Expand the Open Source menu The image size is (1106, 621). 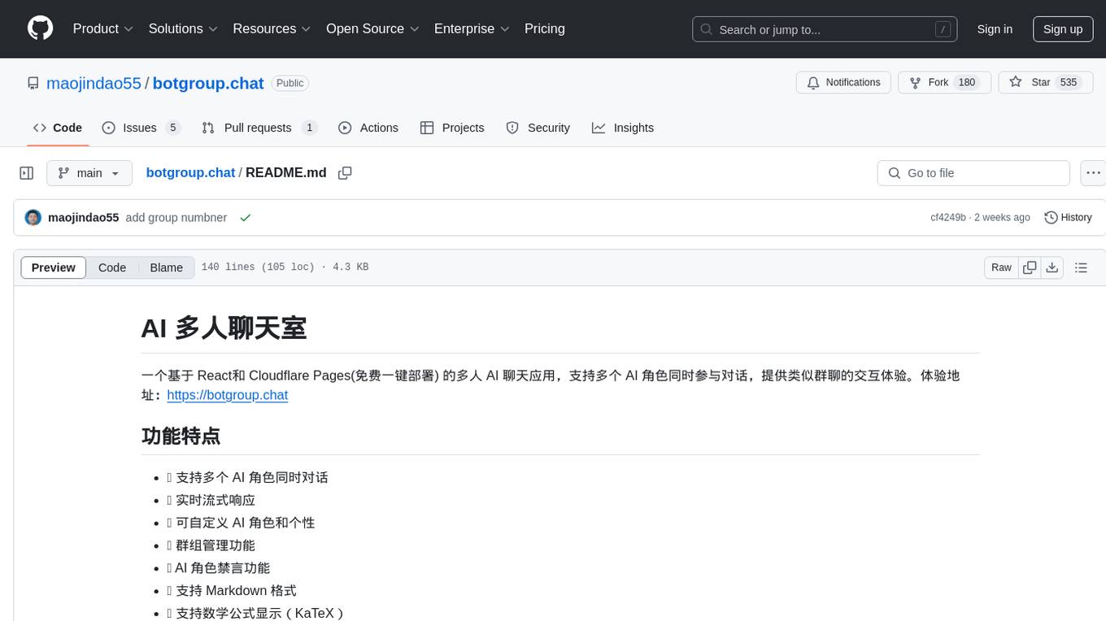point(372,28)
